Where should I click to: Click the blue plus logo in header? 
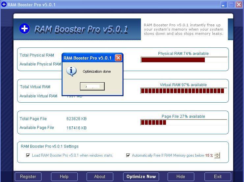coord(25,28)
